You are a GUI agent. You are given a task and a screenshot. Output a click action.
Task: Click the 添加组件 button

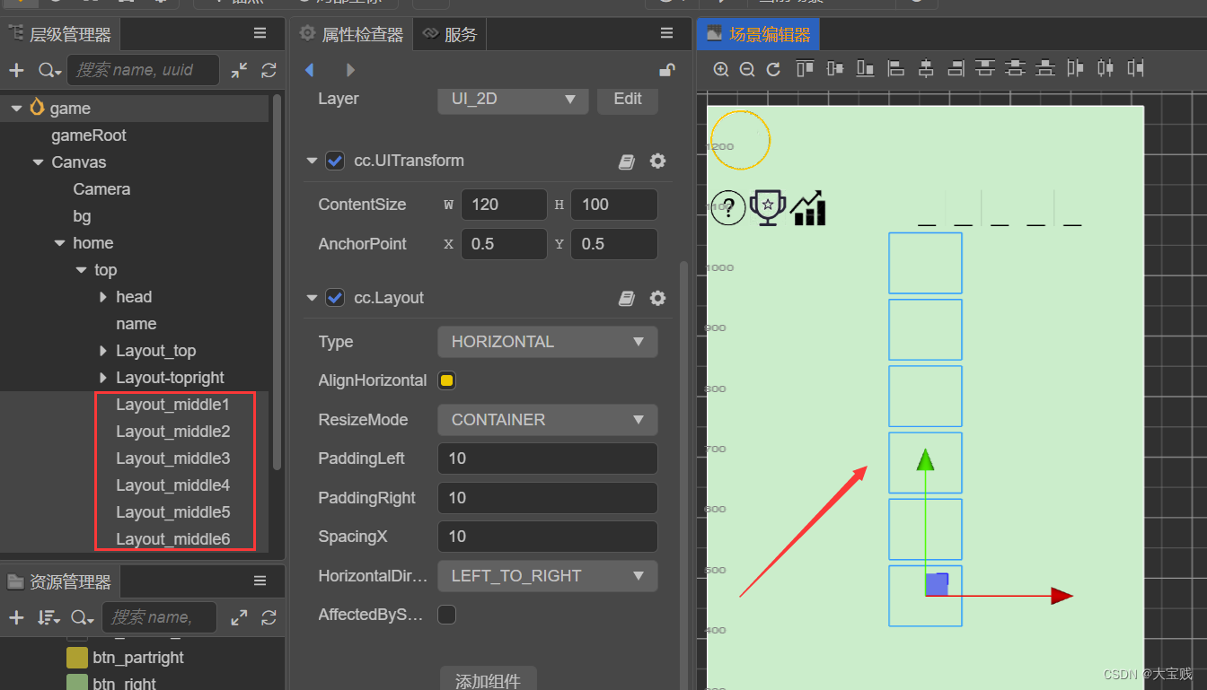[488, 680]
